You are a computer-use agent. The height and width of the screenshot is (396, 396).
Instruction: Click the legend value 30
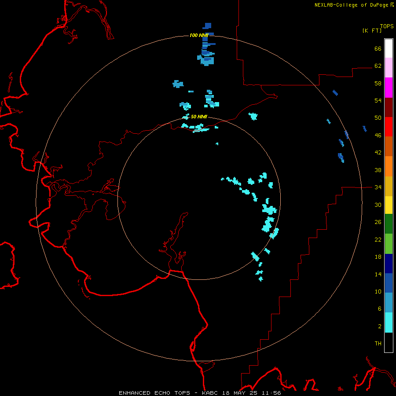[378, 205]
